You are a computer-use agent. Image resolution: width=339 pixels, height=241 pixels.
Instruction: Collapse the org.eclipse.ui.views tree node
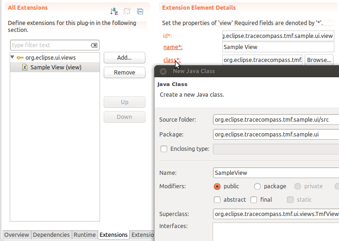(13, 58)
